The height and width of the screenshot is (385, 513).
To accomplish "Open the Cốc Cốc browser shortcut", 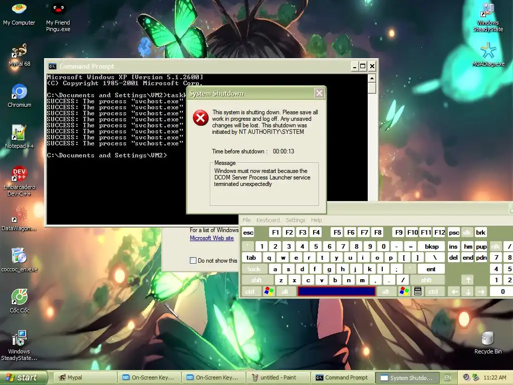I will pyautogui.click(x=20, y=301).
